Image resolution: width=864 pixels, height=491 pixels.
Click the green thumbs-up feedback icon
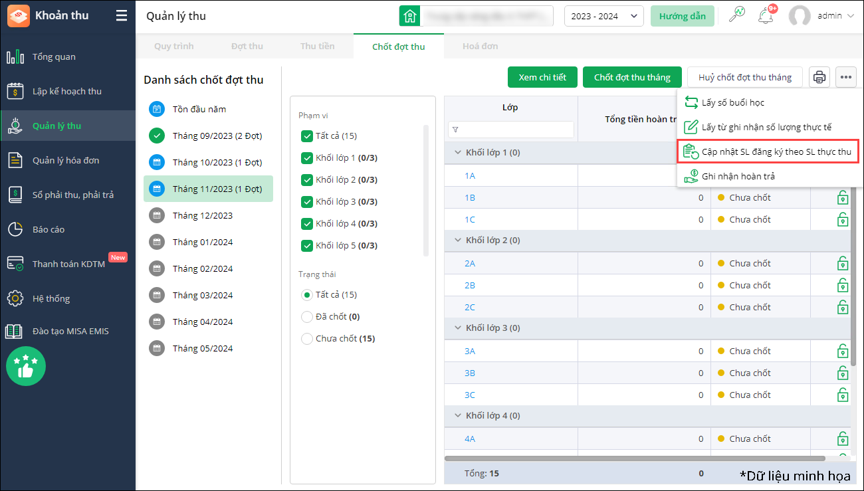click(x=26, y=366)
